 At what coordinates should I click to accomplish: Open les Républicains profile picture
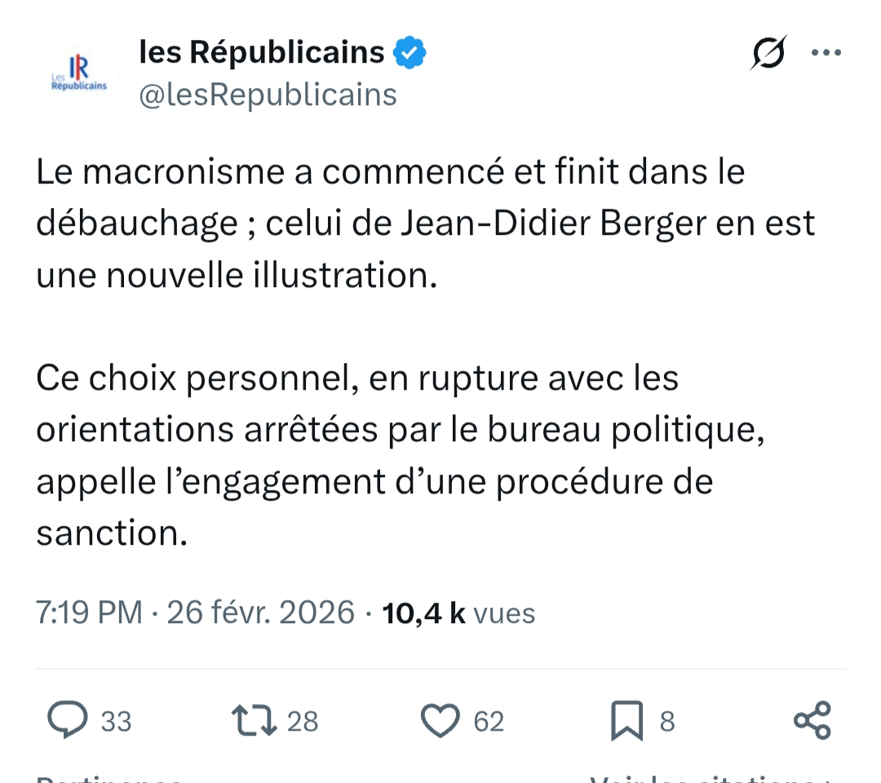[x=78, y=75]
